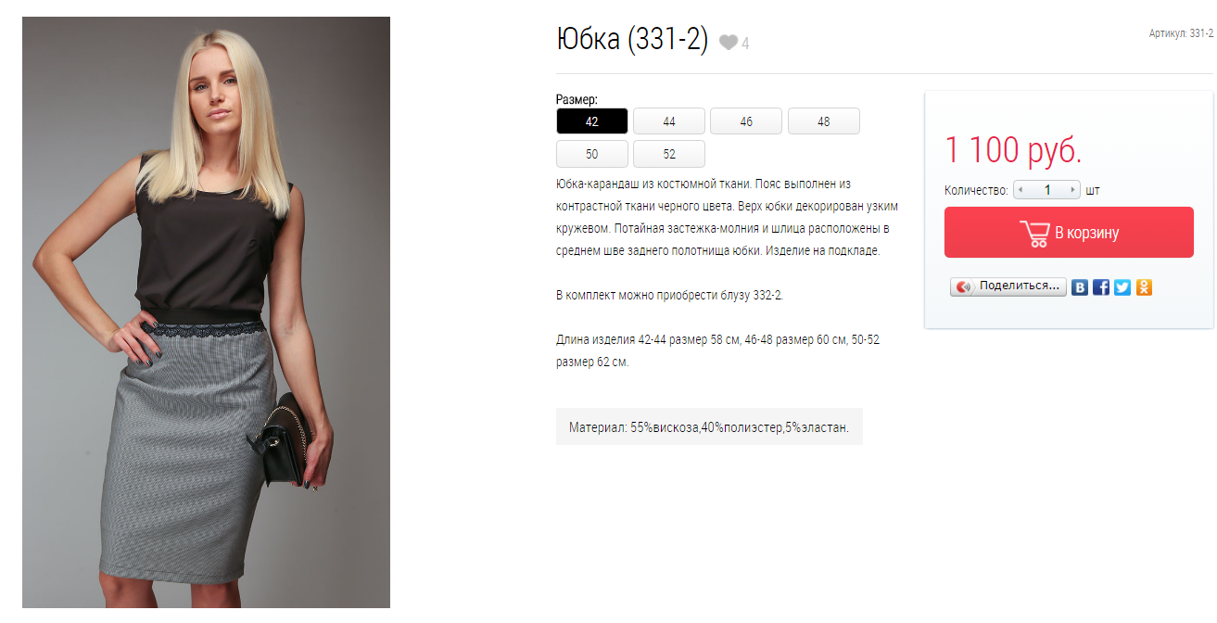The height and width of the screenshot is (623, 1217).
Task: Decrease quantity with left arrow
Action: tap(1021, 190)
